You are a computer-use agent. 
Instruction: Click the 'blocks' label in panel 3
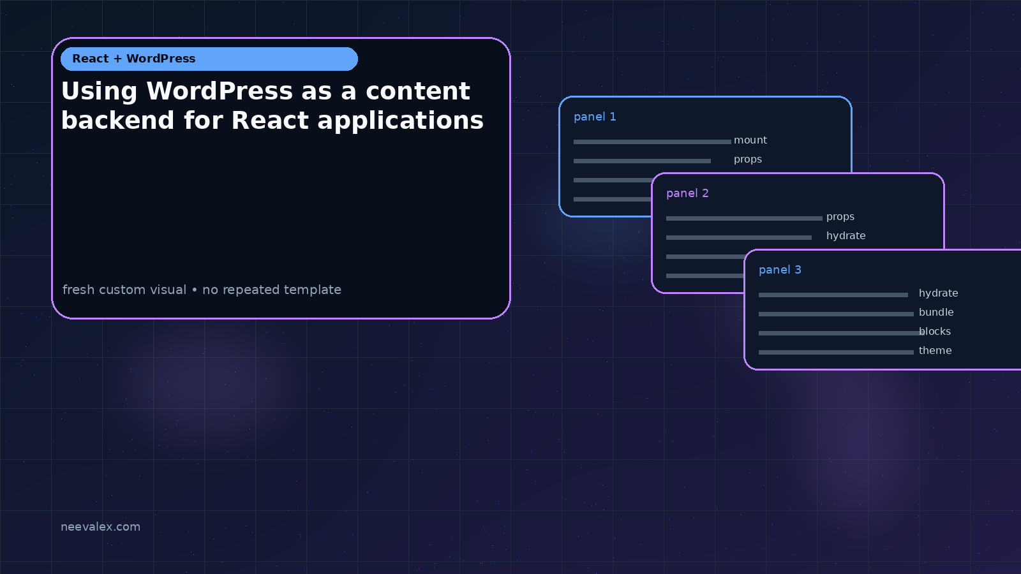pyautogui.click(x=935, y=332)
